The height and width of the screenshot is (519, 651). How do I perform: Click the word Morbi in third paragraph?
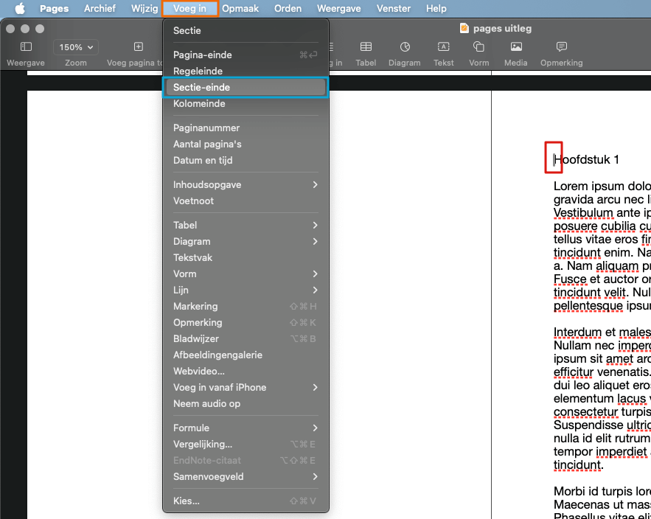pyautogui.click(x=568, y=492)
